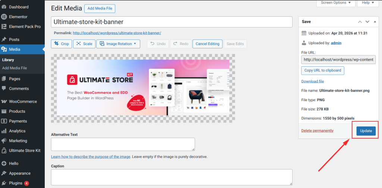Click the Appearance paintbrush icon
This screenshot has width=382, height=188.
point(4,173)
